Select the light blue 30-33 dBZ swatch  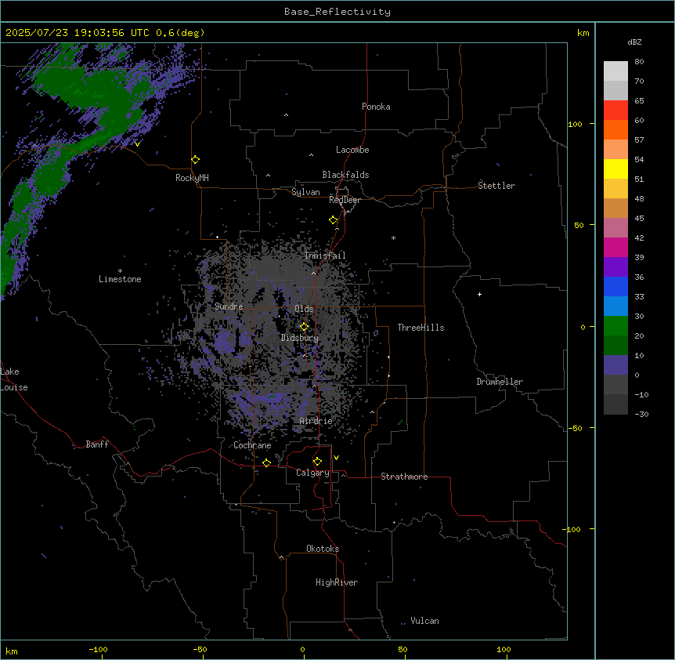coord(615,306)
